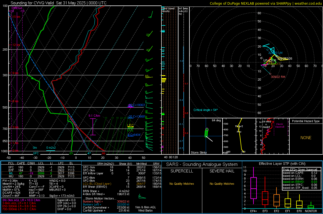323x214 pixels.
Task: Click the green 'based on EBWD:' line
Action: click(300, 182)
